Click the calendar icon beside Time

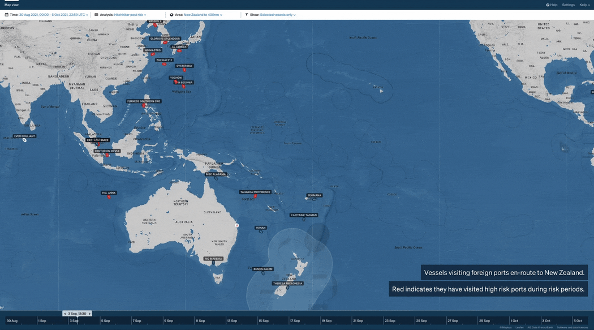point(6,15)
